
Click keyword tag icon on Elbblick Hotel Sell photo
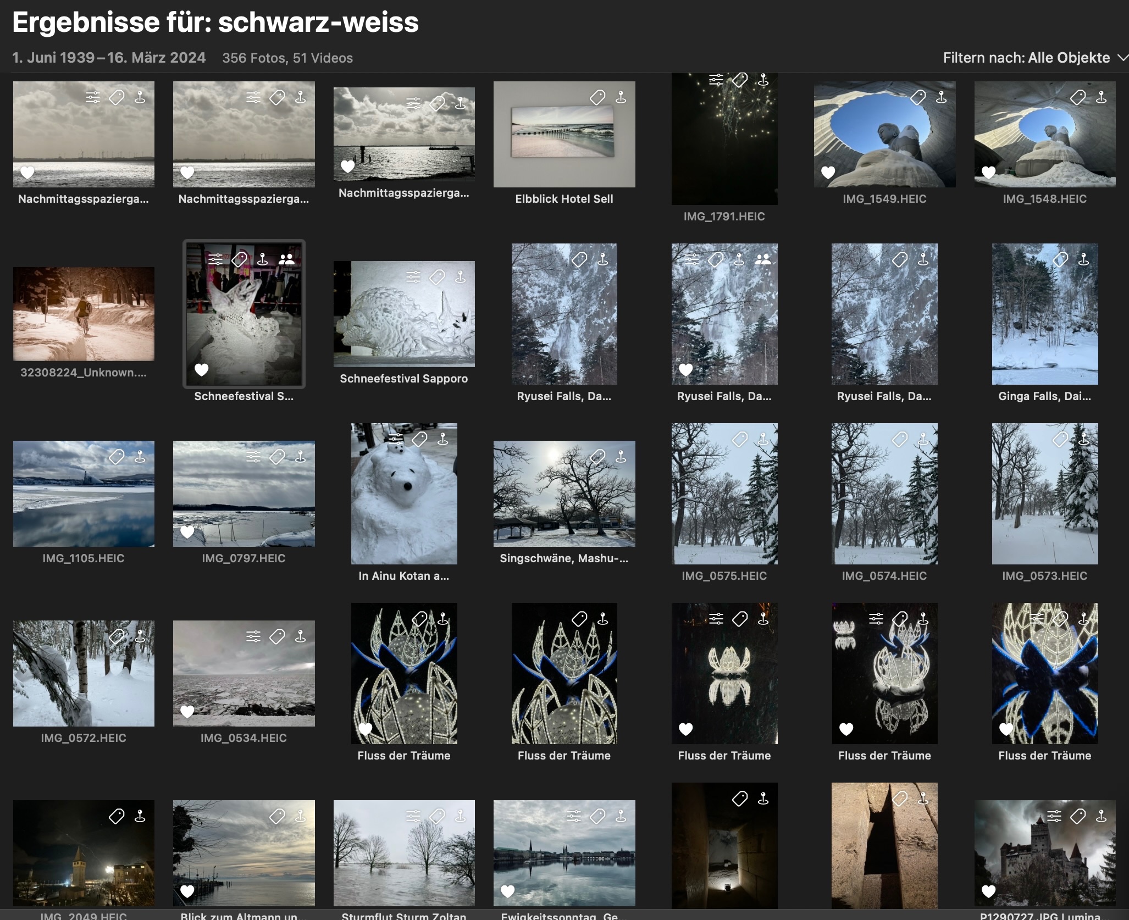coord(597,98)
